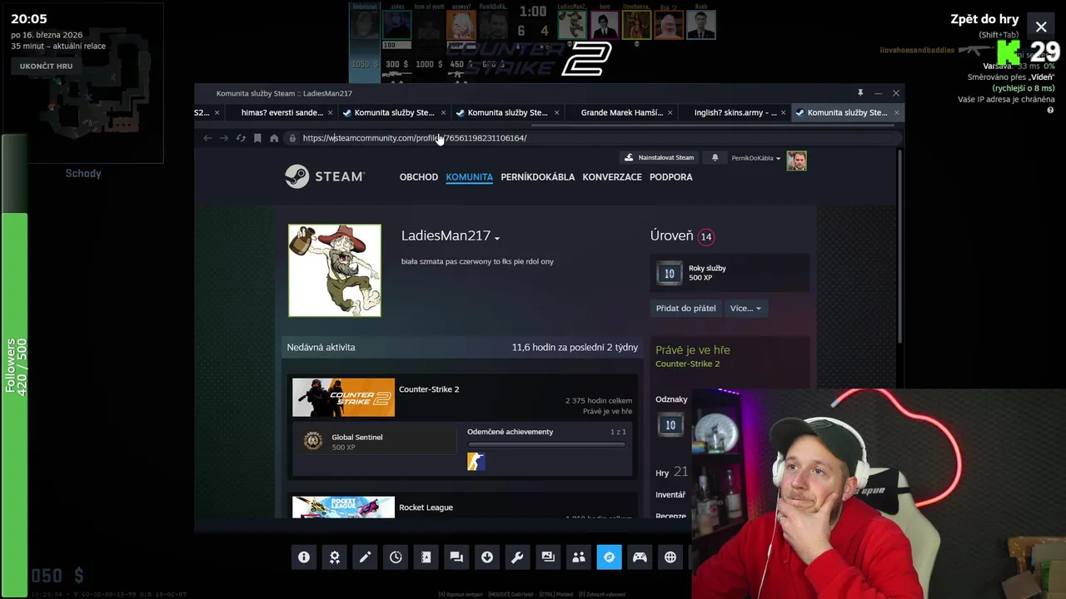Screen dimensions: 1066x599
Task: Click the highlighted web browser compass icon
Action: point(609,557)
